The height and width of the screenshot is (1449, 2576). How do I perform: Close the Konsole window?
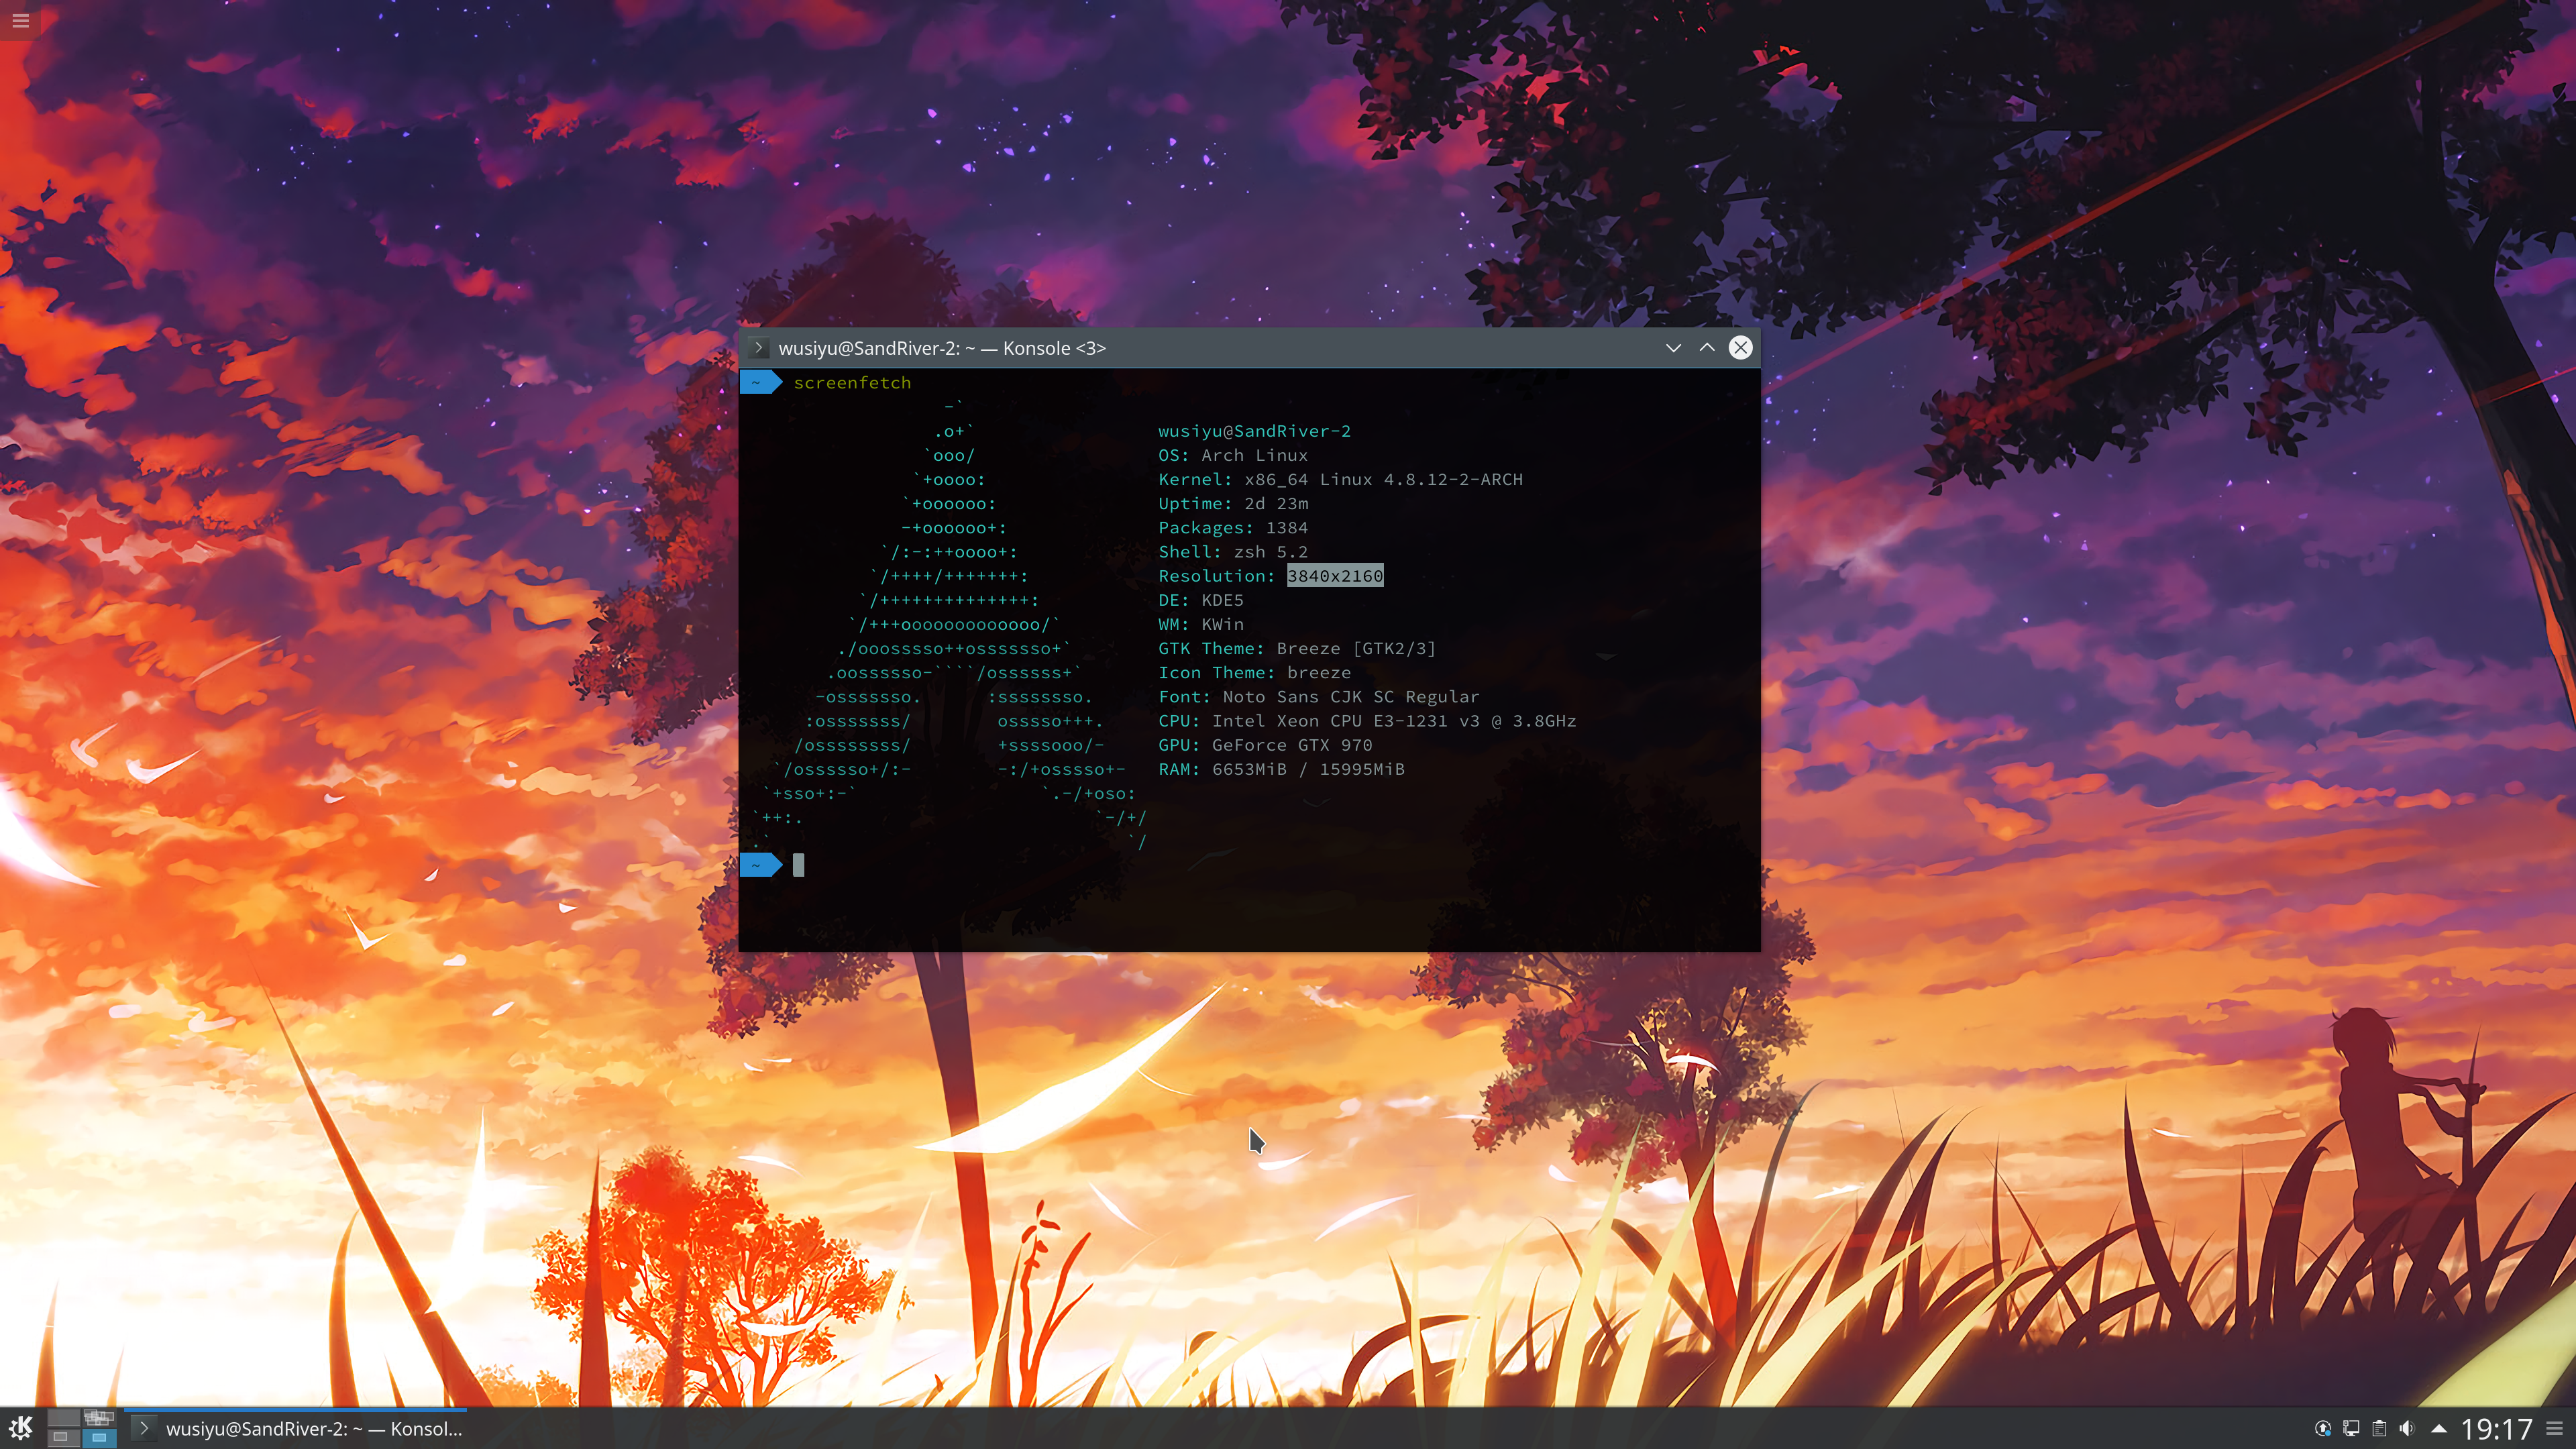(x=1741, y=348)
